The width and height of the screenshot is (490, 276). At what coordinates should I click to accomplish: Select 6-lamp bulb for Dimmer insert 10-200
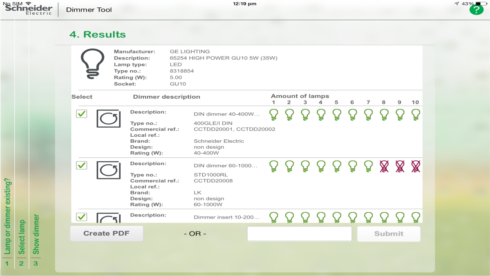tap(353, 217)
